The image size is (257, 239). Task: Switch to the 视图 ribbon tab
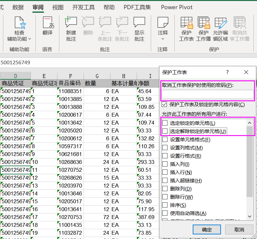coord(58,7)
